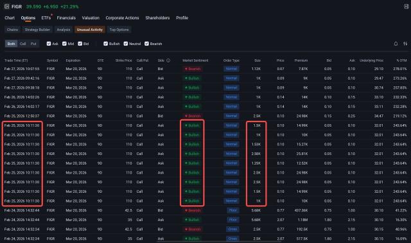411x243 pixels.
Task: Click the FIGR stock logo icon
Action: [6, 6]
